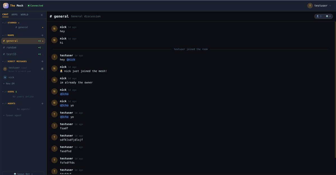The width and height of the screenshot is (336, 175).
Task: Click message 'fsfsdffds'
Action: pos(67,163)
